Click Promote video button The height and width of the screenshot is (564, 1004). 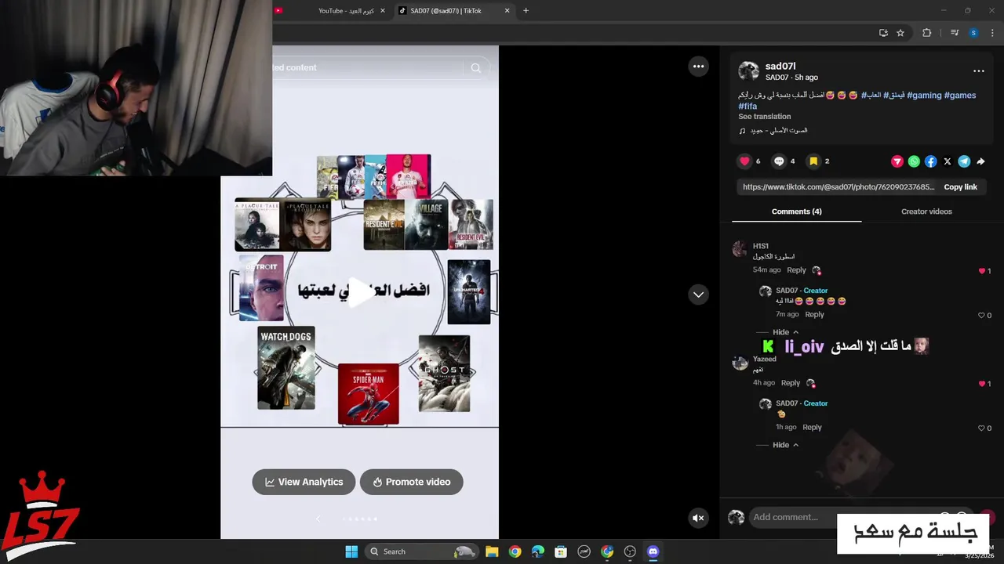[x=411, y=482]
